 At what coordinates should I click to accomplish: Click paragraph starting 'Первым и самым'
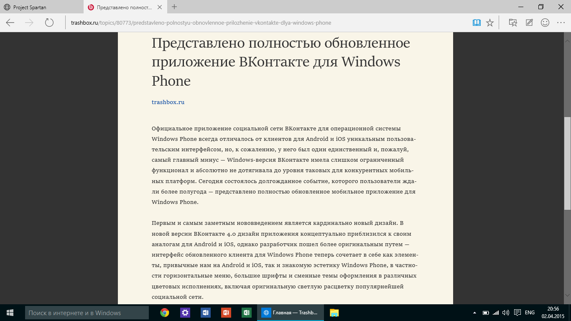[285, 260]
